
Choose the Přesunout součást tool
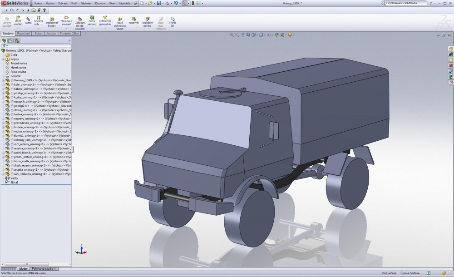[66, 20]
